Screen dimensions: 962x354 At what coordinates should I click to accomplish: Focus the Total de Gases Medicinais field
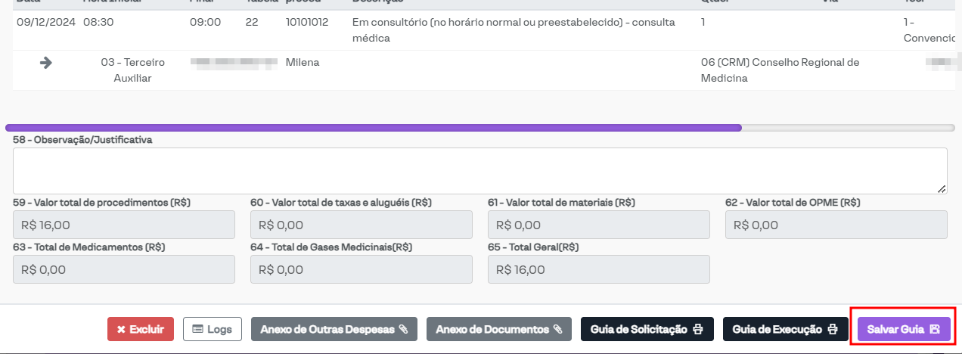click(x=362, y=269)
